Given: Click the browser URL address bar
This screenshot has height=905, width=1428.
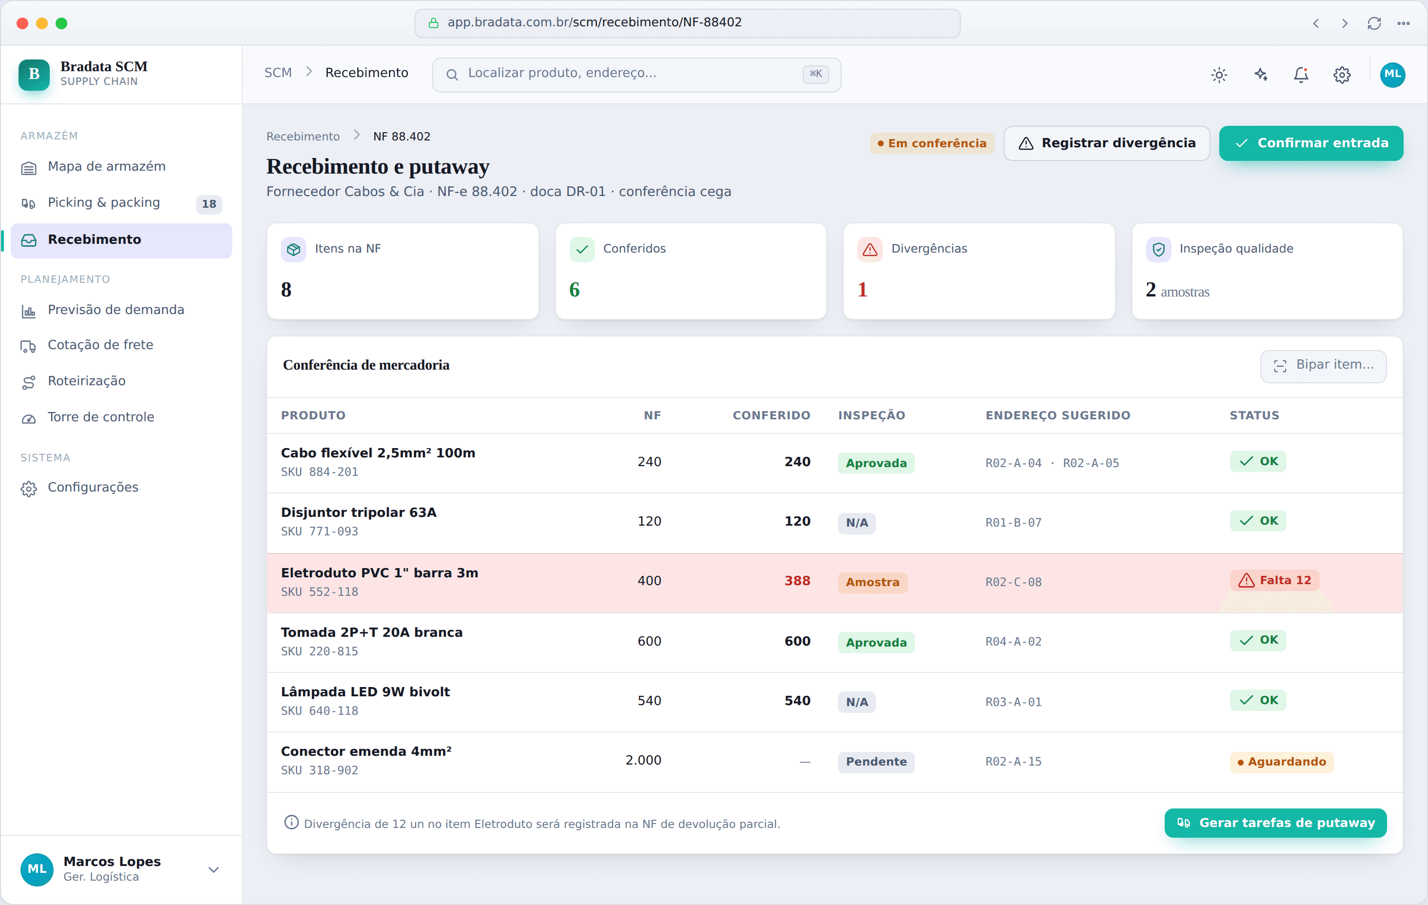Looking at the screenshot, I should [x=687, y=23].
